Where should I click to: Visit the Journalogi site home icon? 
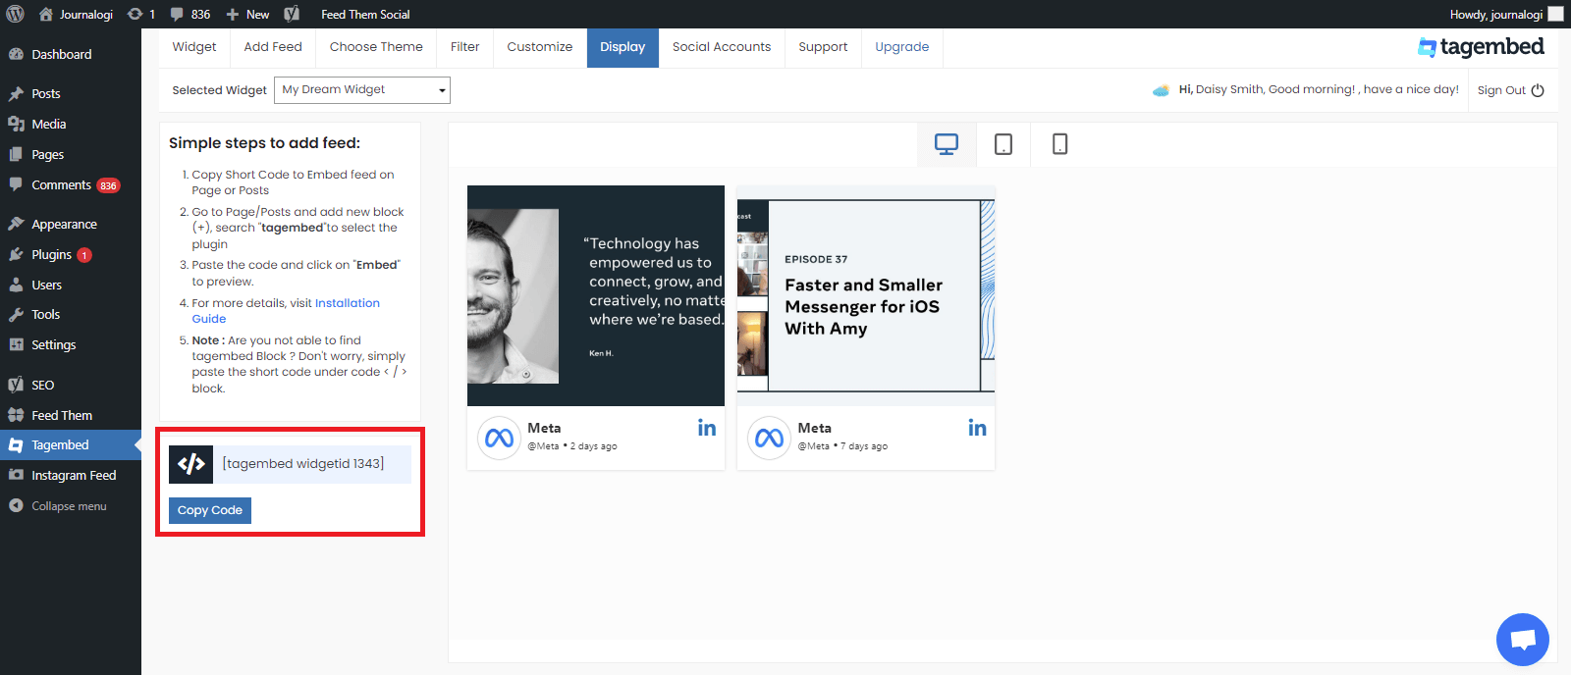46,14
